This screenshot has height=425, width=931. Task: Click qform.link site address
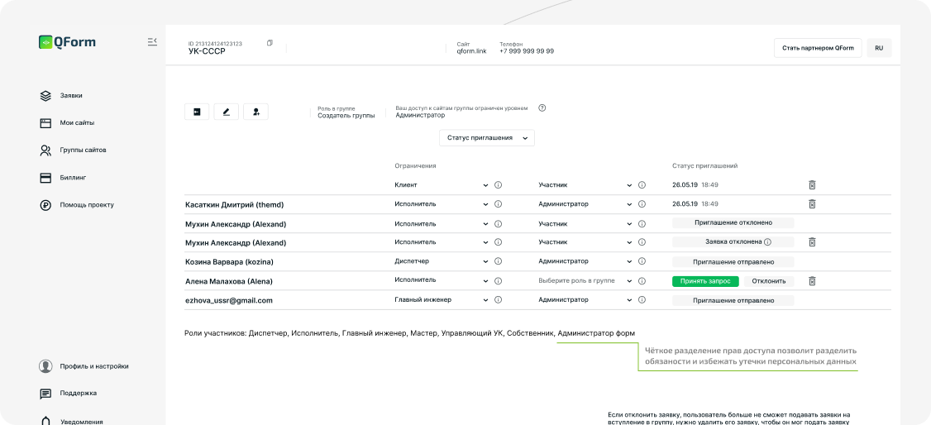471,51
